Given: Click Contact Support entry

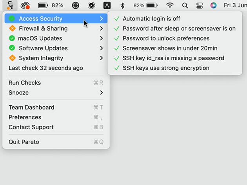Looking at the screenshot, I should pos(31,127).
